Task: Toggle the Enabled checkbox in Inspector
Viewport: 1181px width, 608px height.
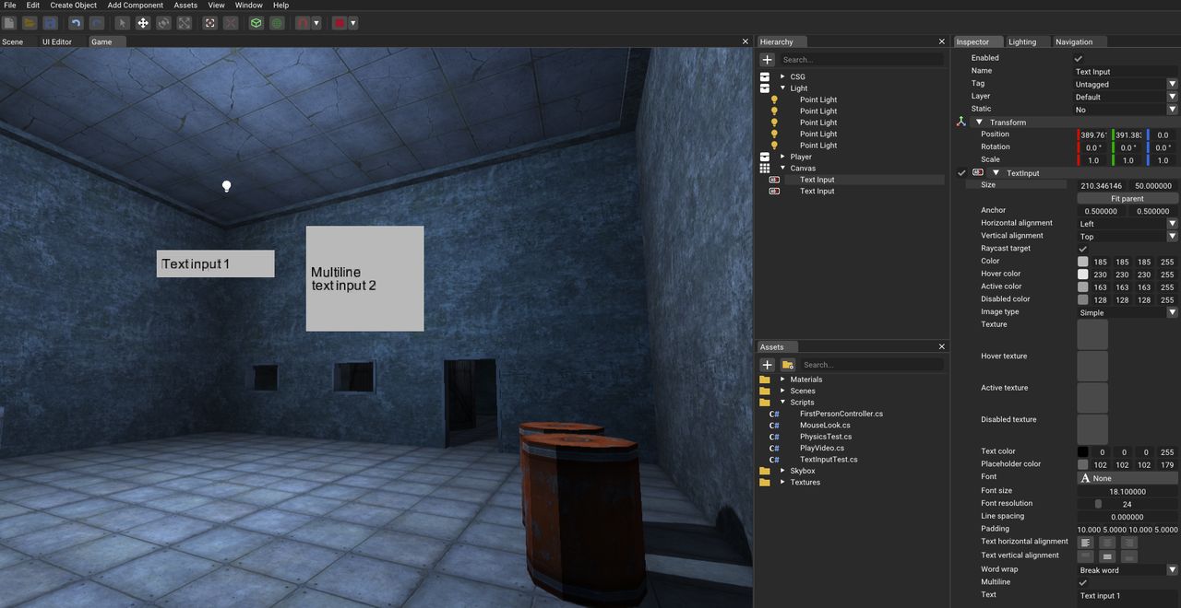Action: pyautogui.click(x=1079, y=58)
